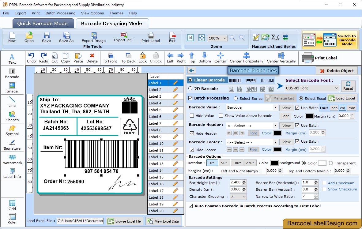Select the Barcode tool in sidebar
The height and width of the screenshot is (229, 362).
point(12,73)
